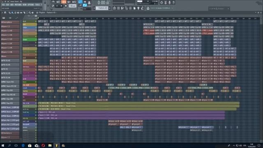Open the Pattern 43 selector dropdown
Image resolution: width=263 pixels, height=148 pixels.
tap(102, 8)
